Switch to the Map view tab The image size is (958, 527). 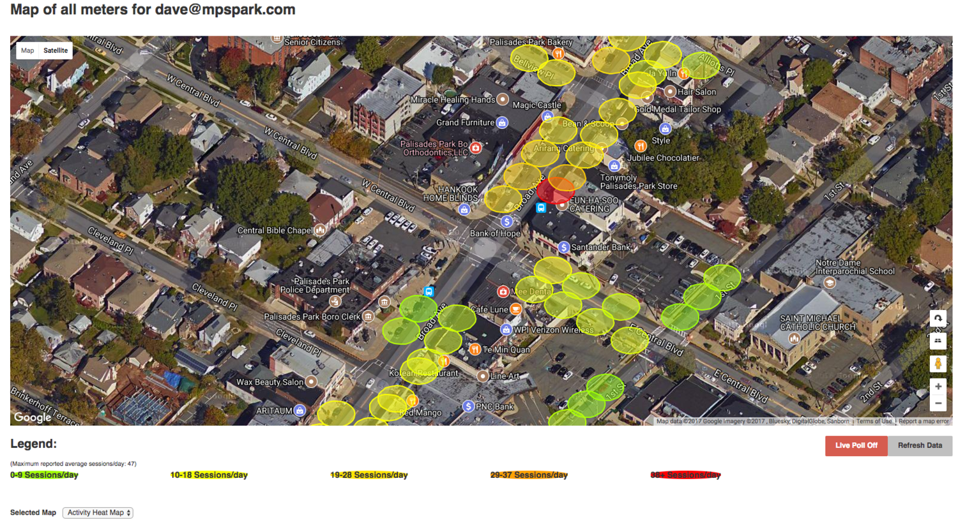point(27,50)
